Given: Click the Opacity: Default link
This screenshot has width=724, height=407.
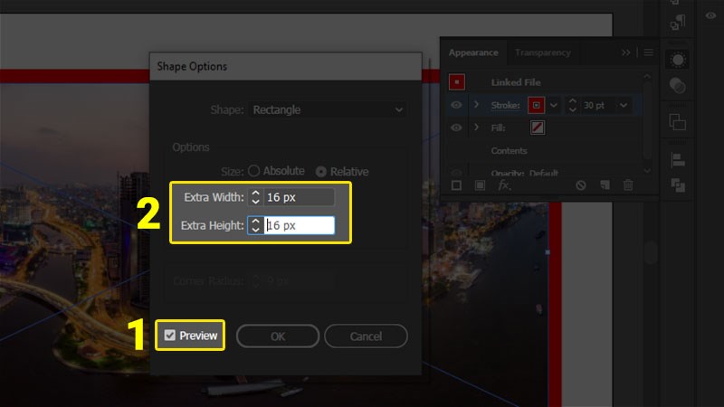Looking at the screenshot, I should point(525,174).
